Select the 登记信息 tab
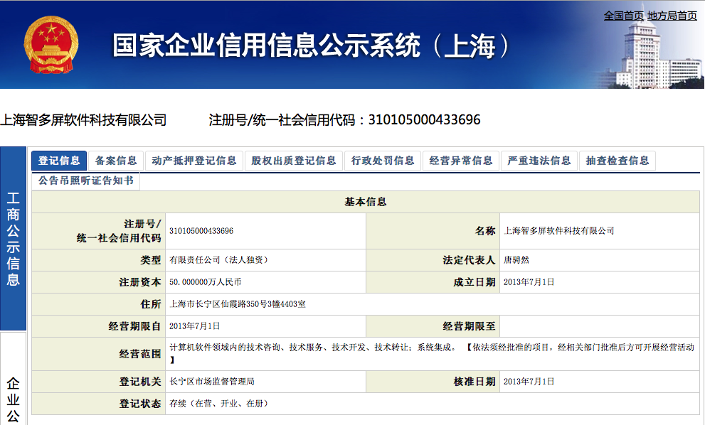 pyautogui.click(x=59, y=161)
